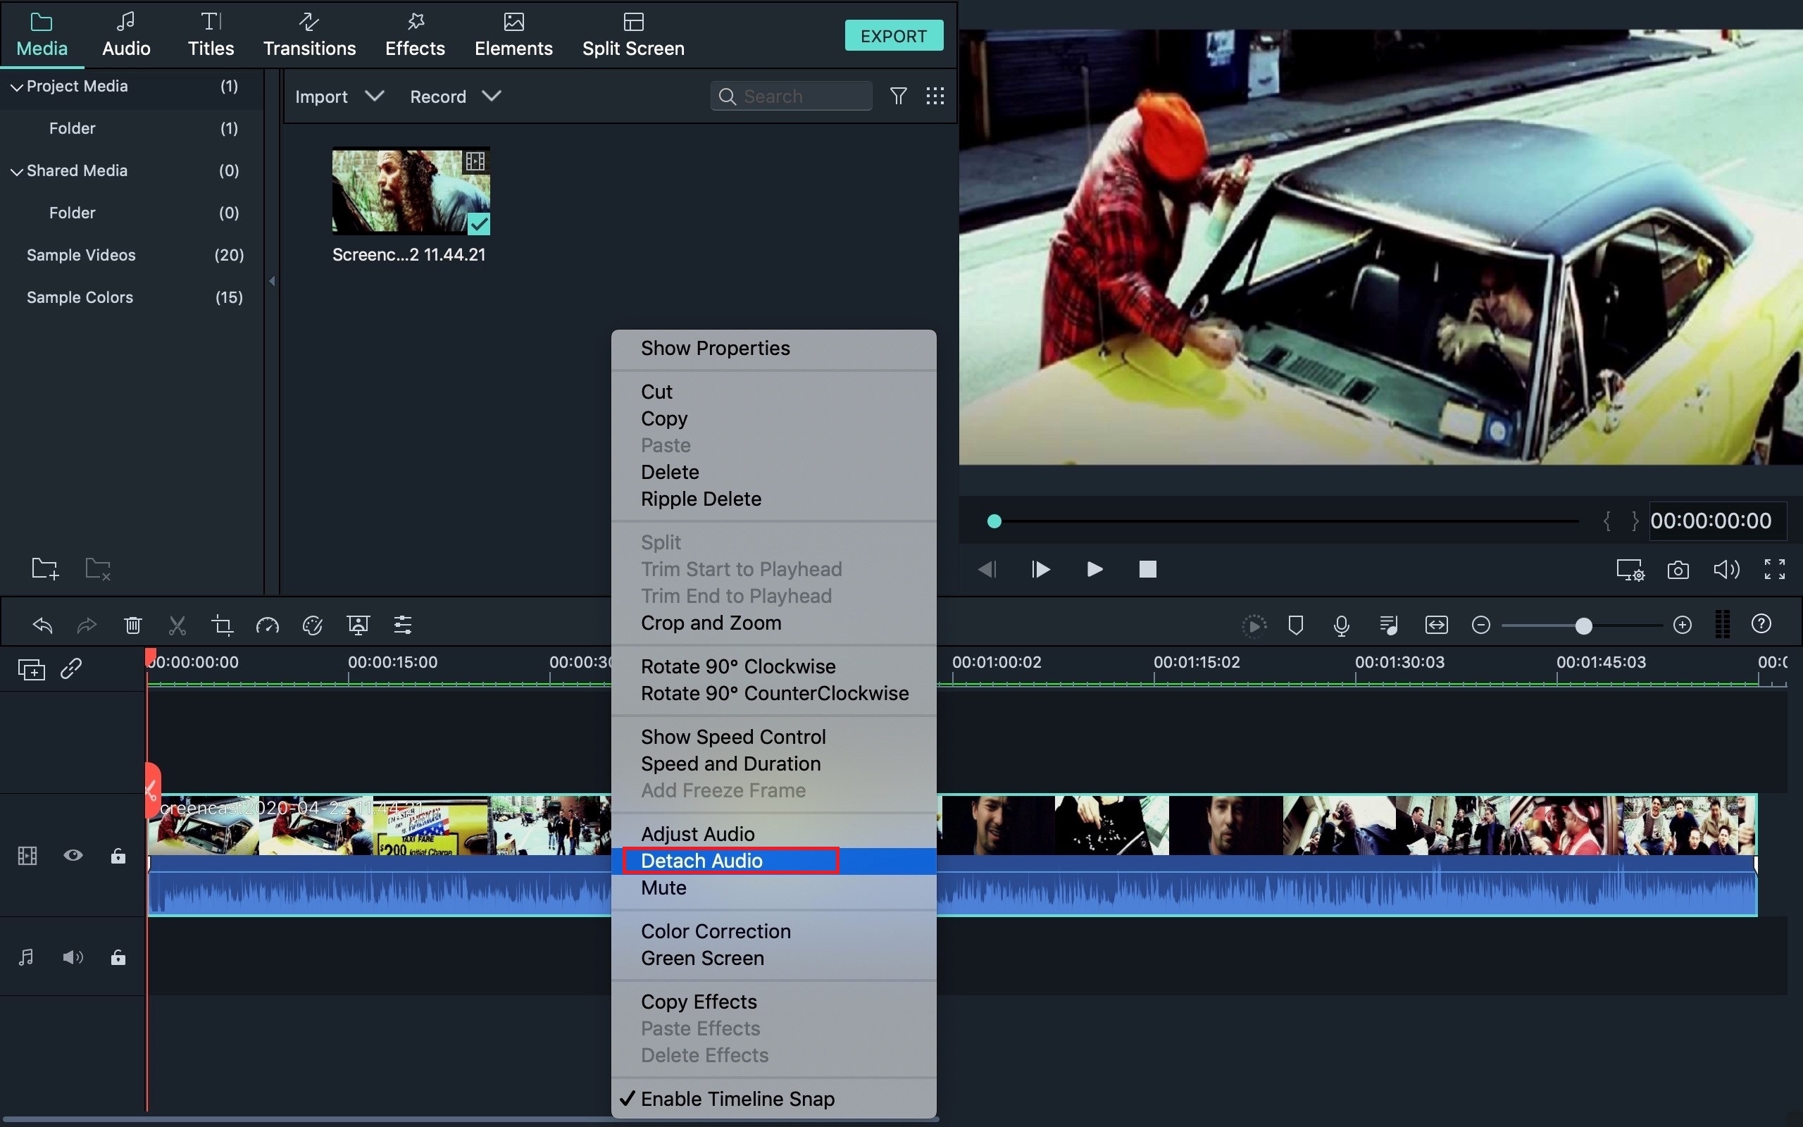Toggle the timeline lock icon

click(120, 856)
